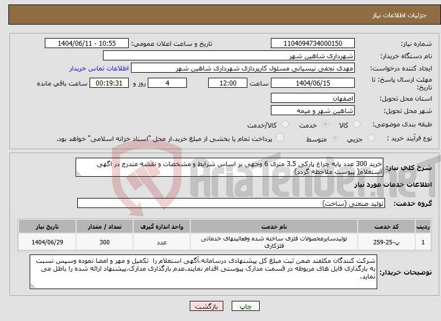
Task: Click the طبقه بندی موضوعی label
Action: point(402,124)
